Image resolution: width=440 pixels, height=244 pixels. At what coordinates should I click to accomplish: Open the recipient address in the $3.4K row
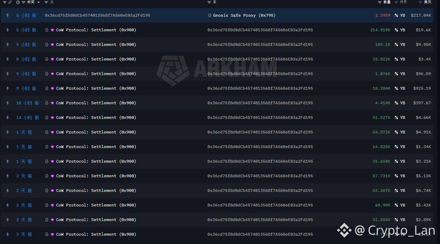pyautogui.click(x=260, y=59)
